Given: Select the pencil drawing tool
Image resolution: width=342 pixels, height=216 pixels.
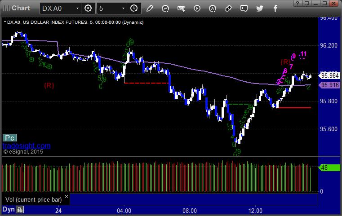Looking at the screenshot, I should [x=150, y=9].
